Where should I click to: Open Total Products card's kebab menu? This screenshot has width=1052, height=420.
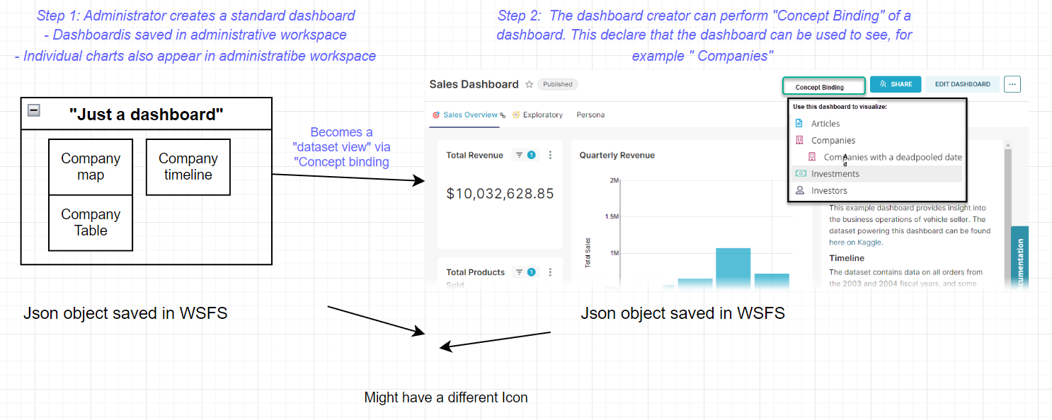[550, 272]
